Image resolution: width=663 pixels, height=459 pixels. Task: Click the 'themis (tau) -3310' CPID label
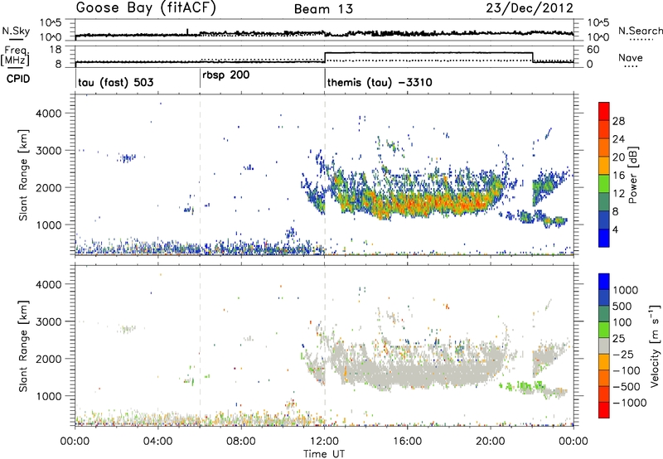(380, 82)
